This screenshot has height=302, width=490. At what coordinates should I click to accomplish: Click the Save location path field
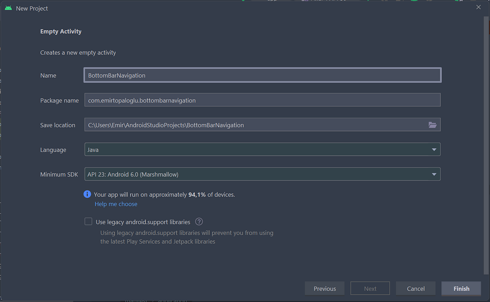(x=255, y=125)
